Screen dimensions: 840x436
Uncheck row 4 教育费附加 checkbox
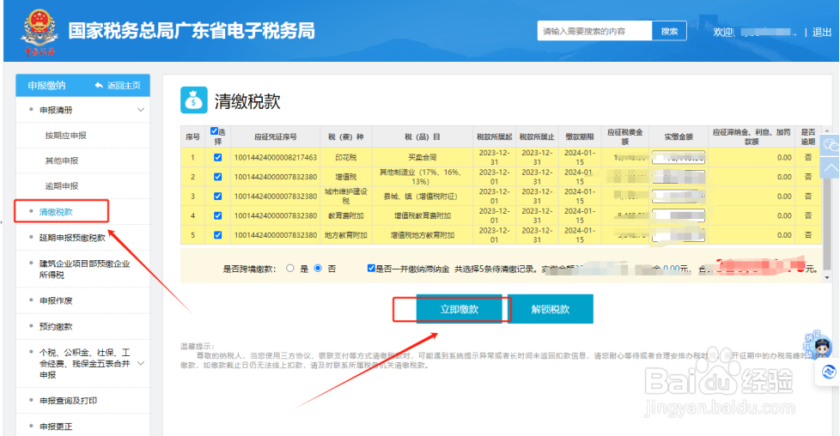[x=217, y=215]
